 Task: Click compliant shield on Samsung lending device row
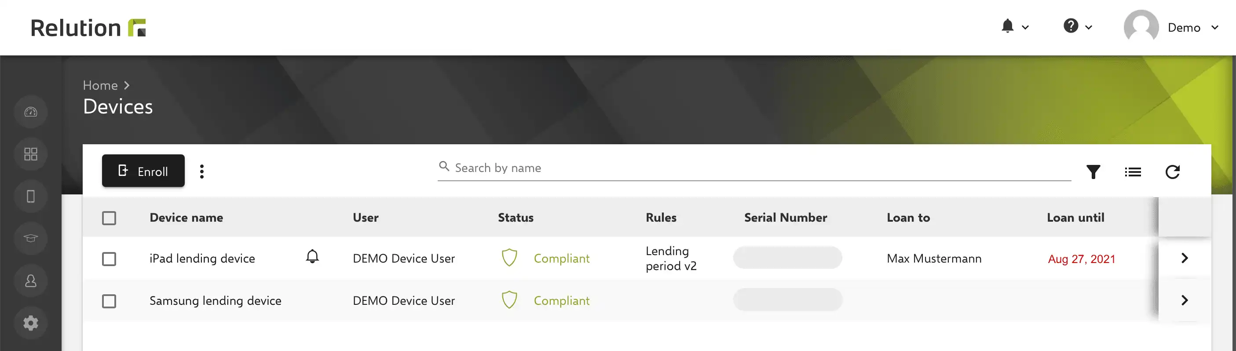(x=509, y=300)
